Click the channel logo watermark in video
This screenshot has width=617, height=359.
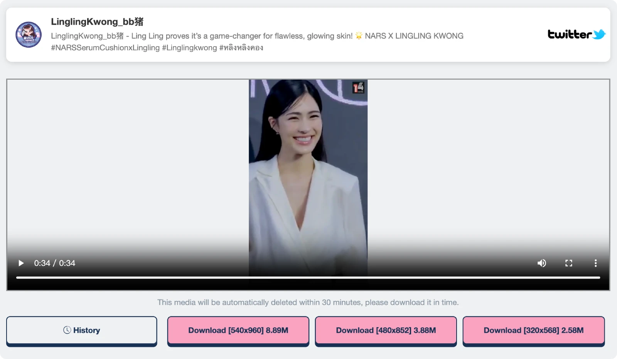click(358, 88)
